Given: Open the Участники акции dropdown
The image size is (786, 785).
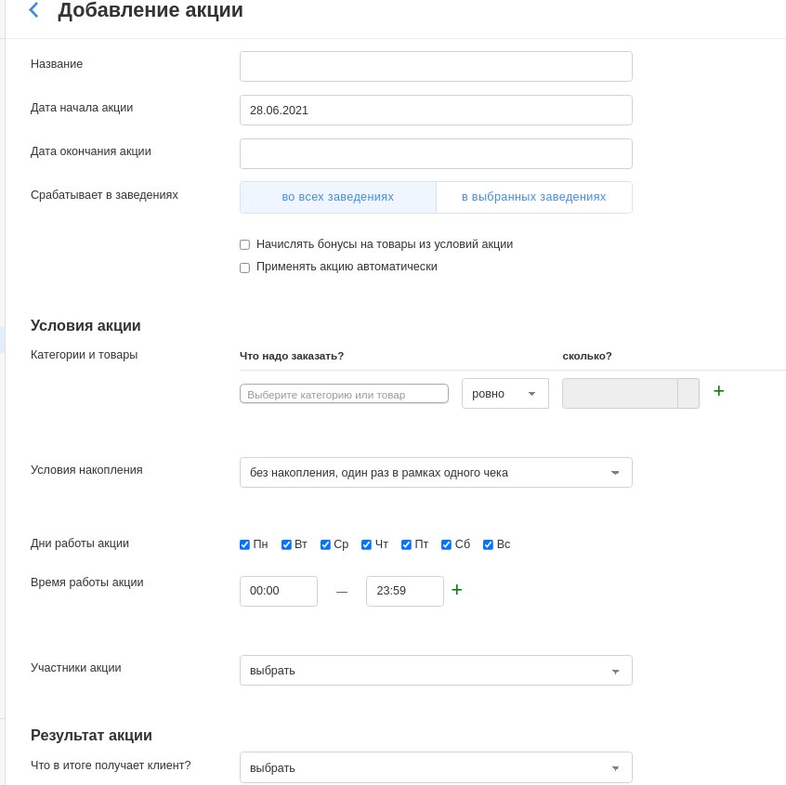Looking at the screenshot, I should point(436,670).
